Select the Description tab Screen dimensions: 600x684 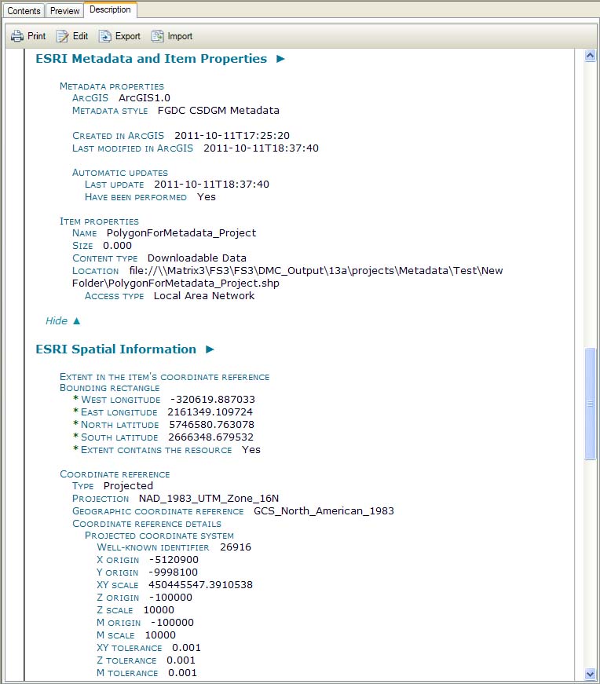click(110, 9)
